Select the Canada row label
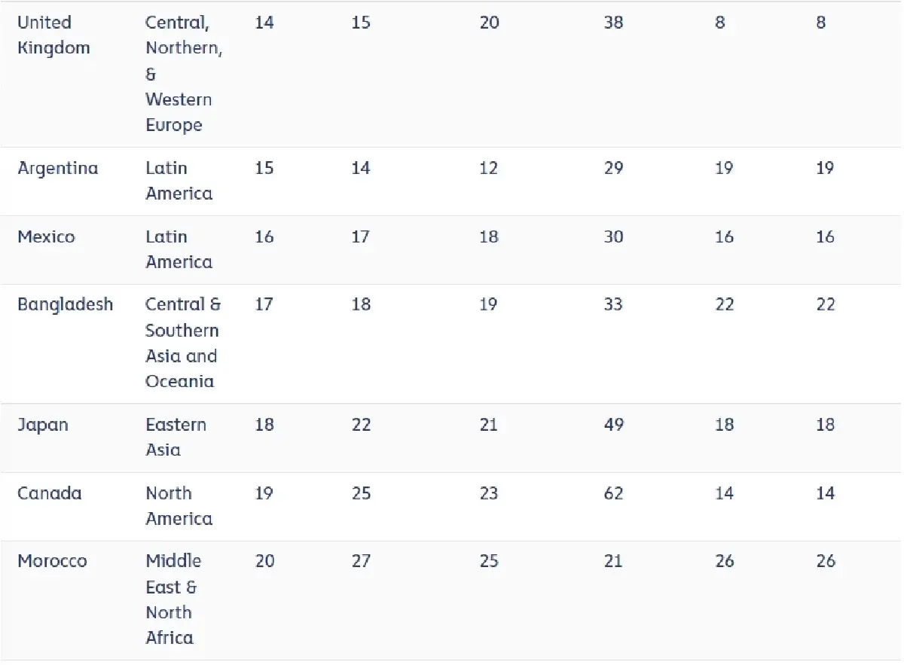This screenshot has width=904, height=665. tap(50, 493)
